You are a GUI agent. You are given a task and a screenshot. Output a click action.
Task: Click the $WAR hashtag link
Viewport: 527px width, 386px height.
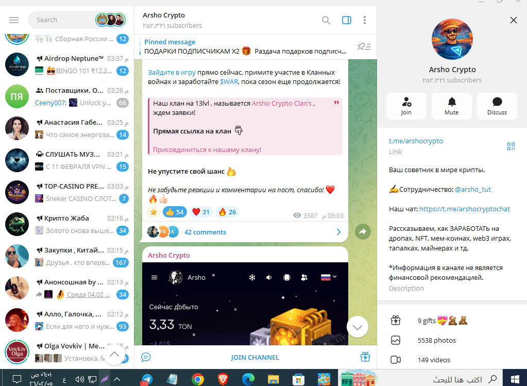pyautogui.click(x=229, y=82)
